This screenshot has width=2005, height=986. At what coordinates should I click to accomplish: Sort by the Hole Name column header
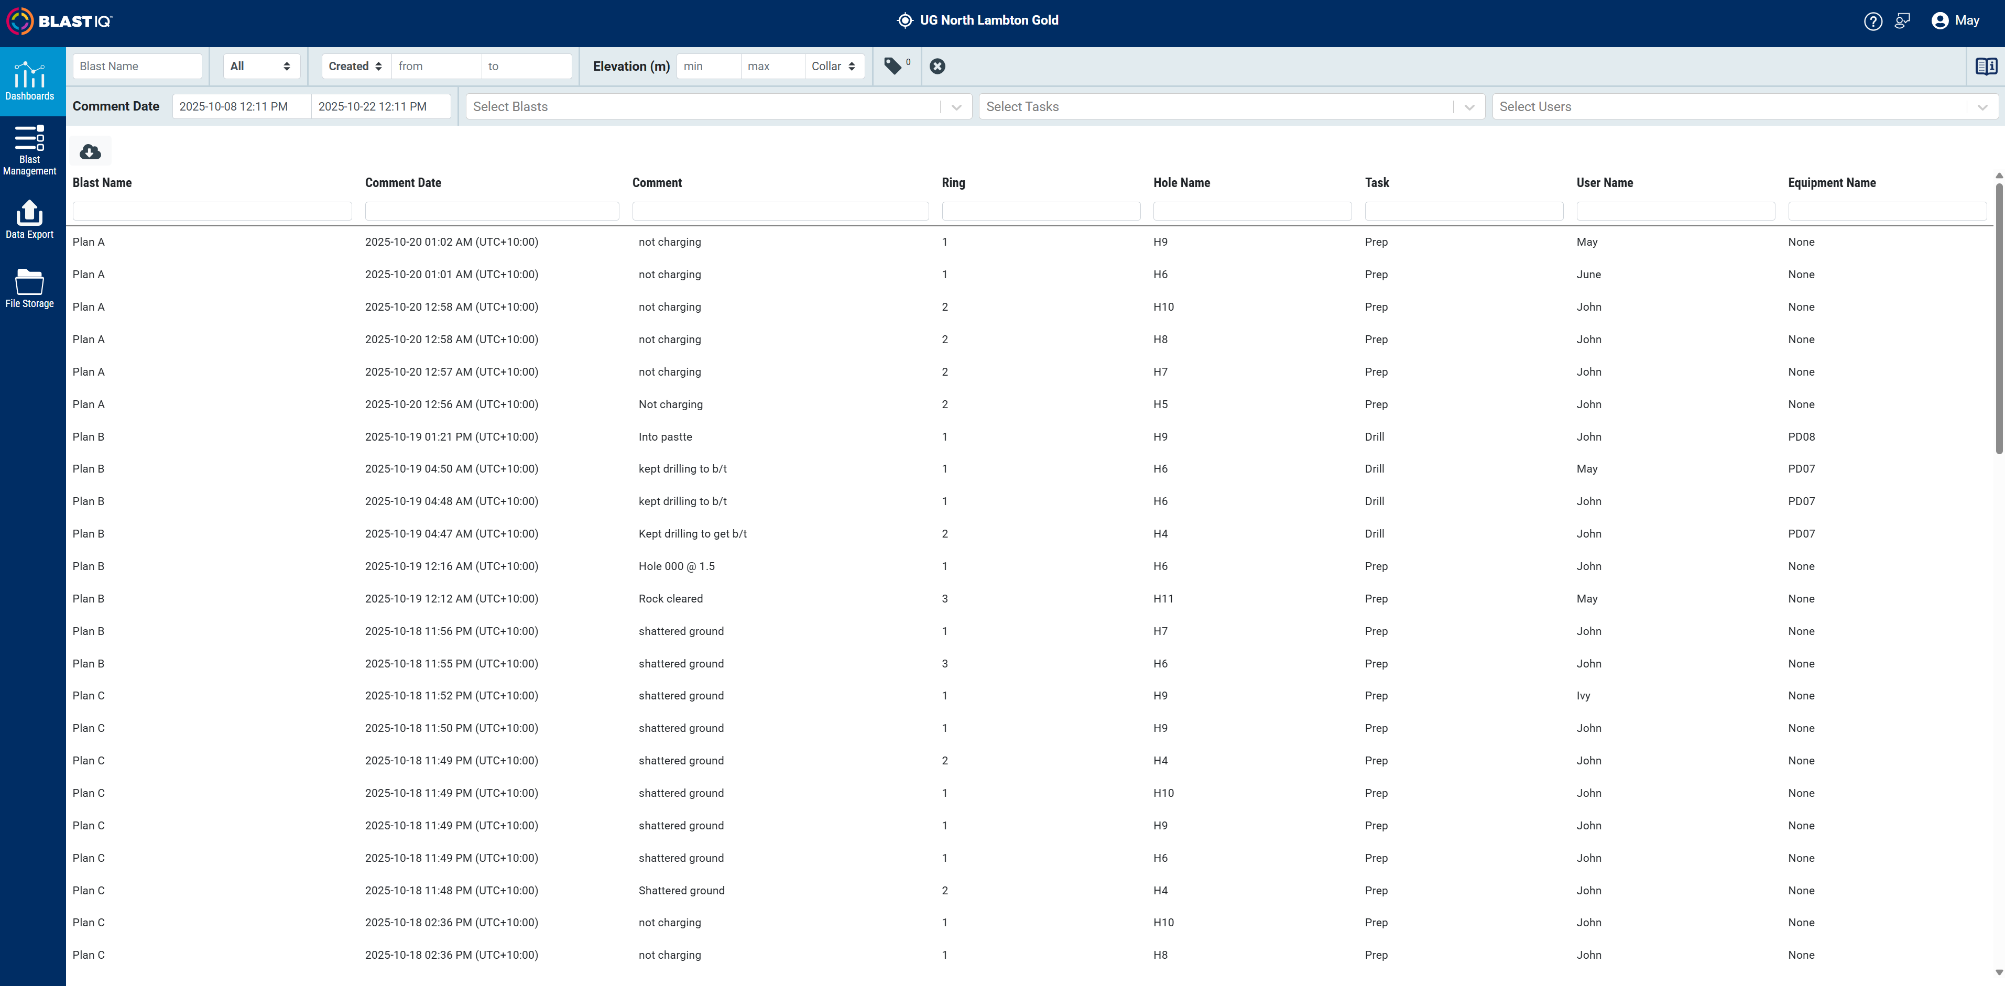coord(1182,183)
